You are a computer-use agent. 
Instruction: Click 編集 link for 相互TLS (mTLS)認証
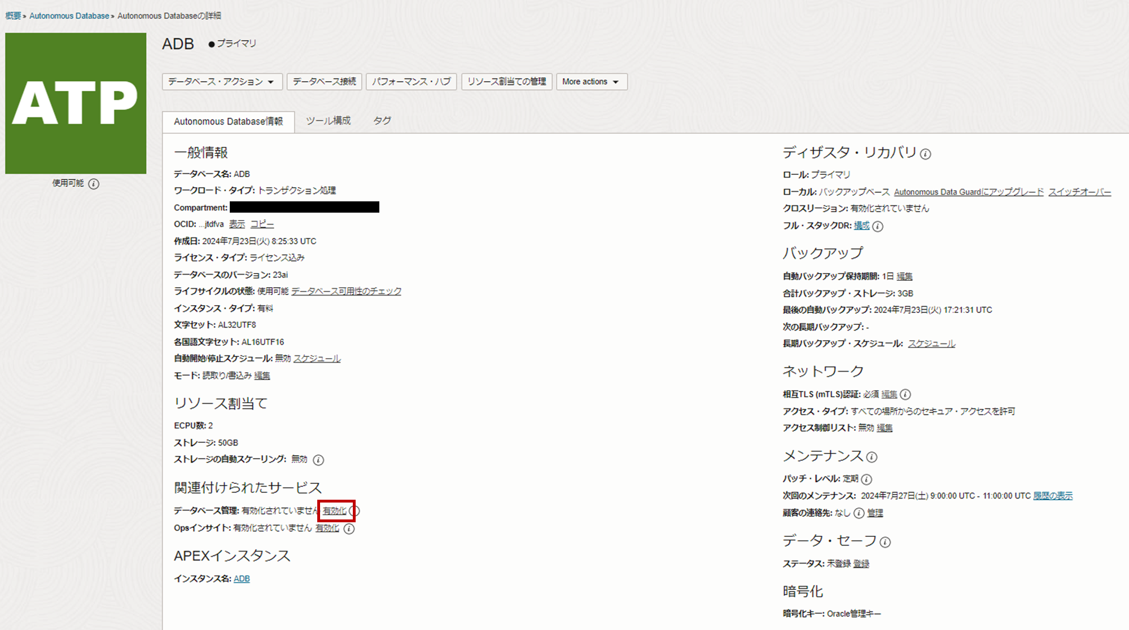889,394
